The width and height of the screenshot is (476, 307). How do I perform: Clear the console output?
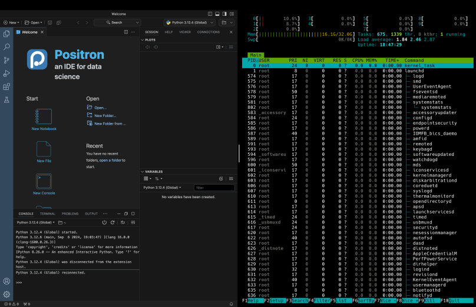[133, 222]
